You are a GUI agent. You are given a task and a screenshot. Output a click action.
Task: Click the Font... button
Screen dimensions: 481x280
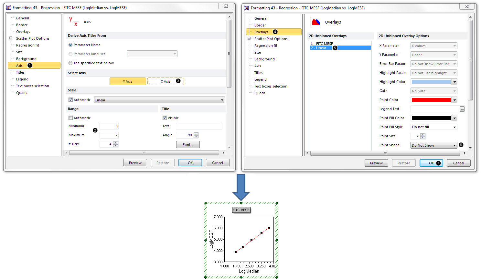[188, 145]
